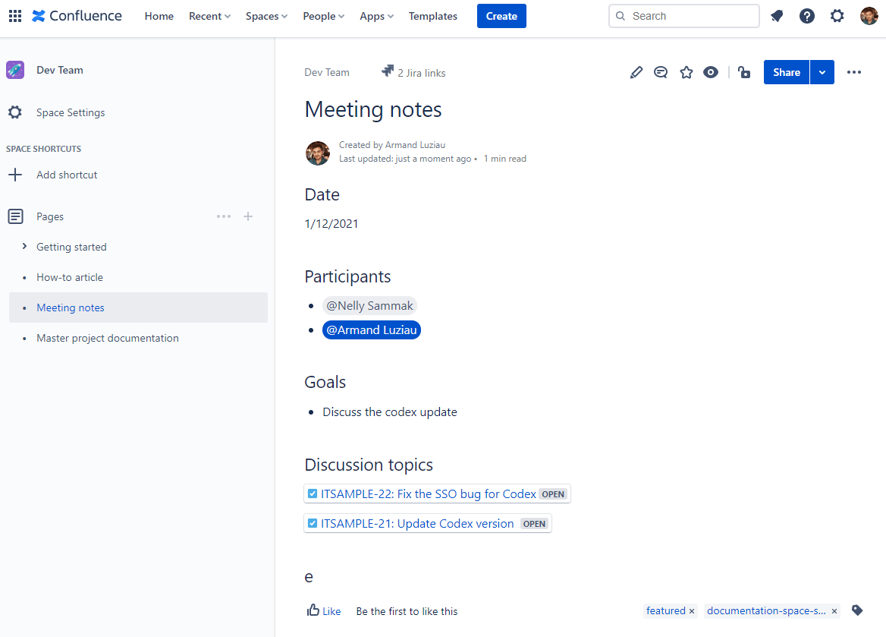Click the pencil edit page icon
886x637 pixels.
click(636, 72)
